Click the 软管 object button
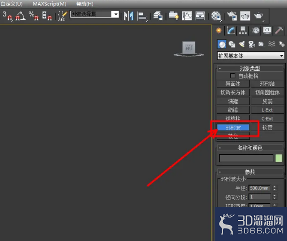 [267, 127]
